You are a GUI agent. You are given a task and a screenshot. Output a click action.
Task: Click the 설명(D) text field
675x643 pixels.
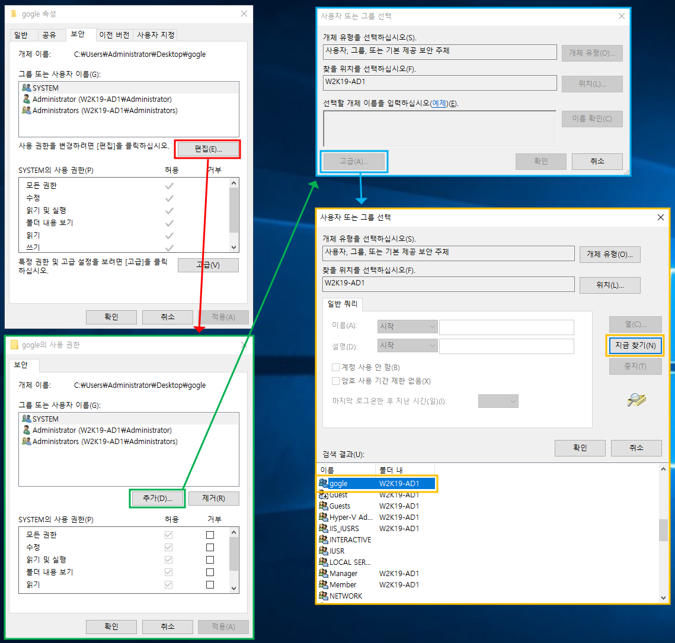506,346
